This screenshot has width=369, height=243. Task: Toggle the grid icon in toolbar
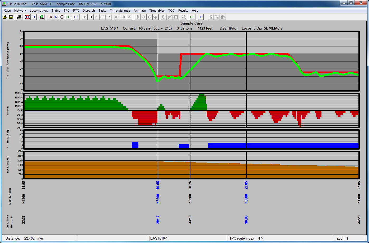coord(176,17)
